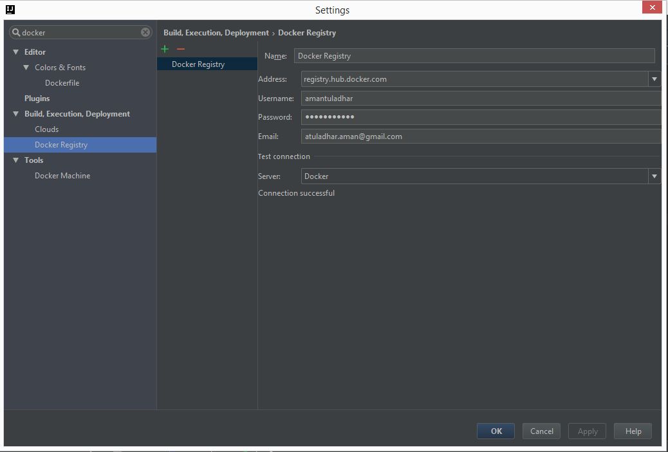Select Docker Registry in settings tree
This screenshot has height=452, width=668.
pos(80,145)
